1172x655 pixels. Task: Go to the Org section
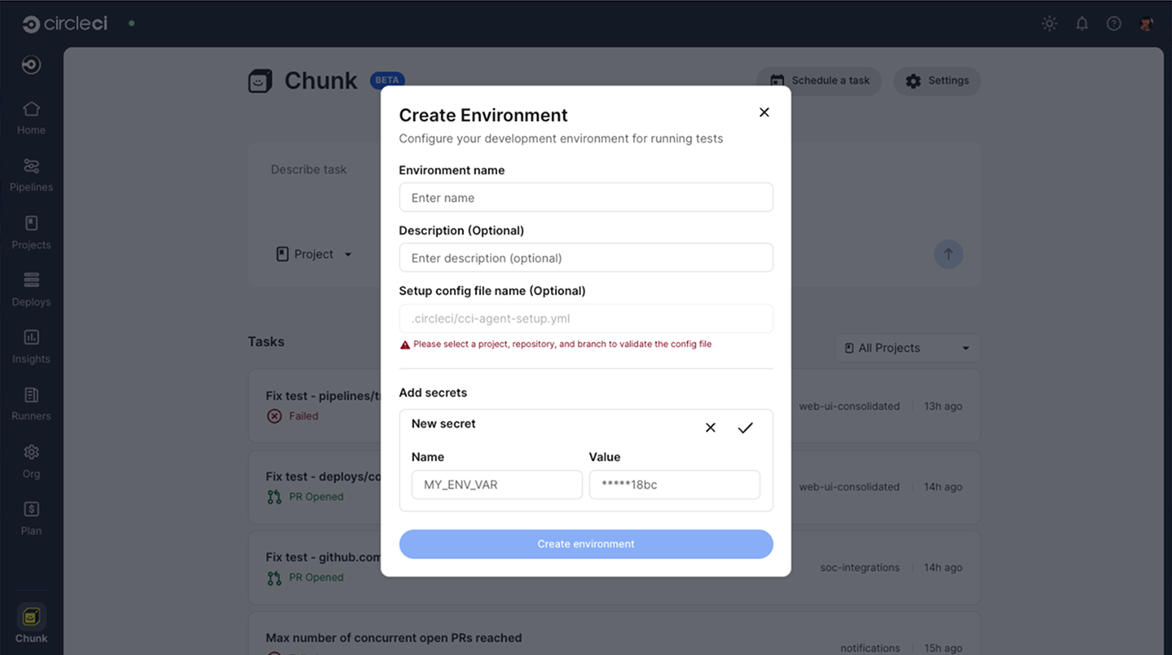(x=30, y=459)
